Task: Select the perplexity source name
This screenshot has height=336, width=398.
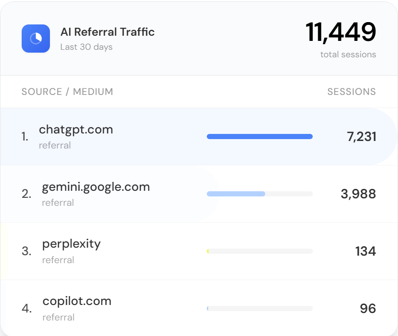Action: pyautogui.click(x=71, y=244)
